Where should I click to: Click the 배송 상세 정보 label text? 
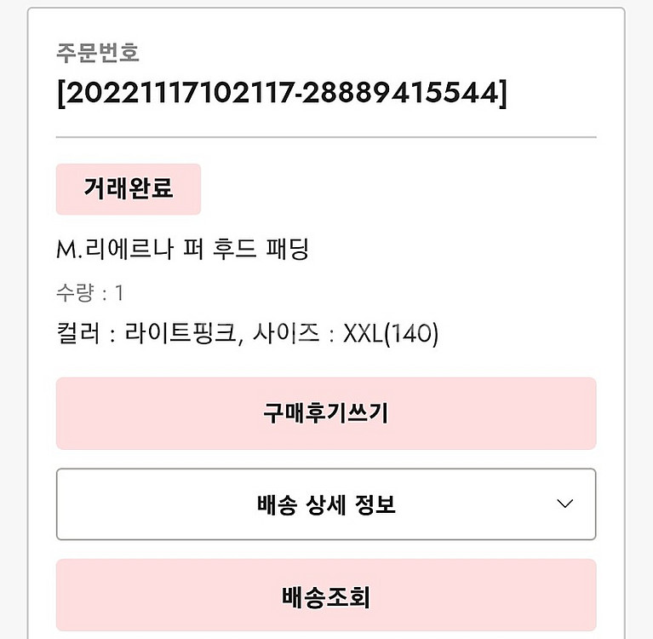326,504
